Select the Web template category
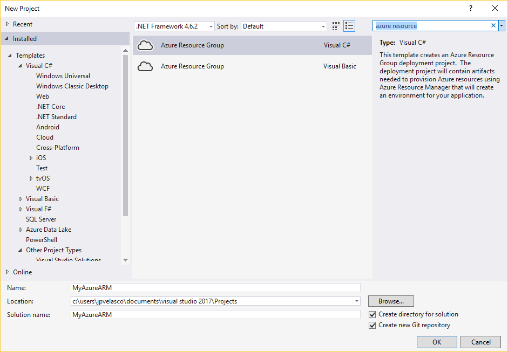 pos(43,96)
